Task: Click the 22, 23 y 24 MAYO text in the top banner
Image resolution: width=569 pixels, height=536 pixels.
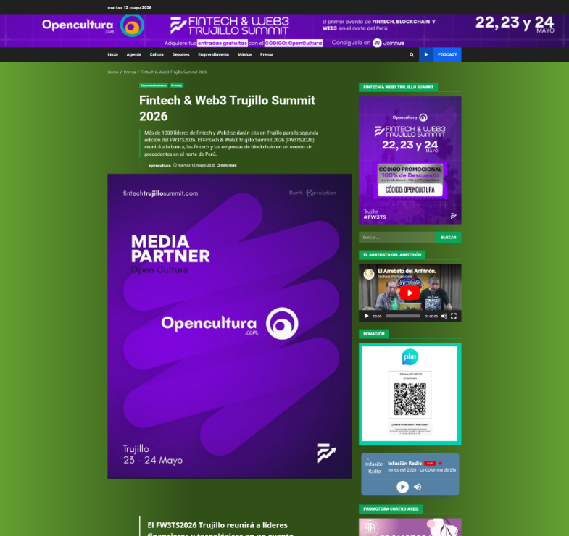Action: pyautogui.click(x=515, y=25)
